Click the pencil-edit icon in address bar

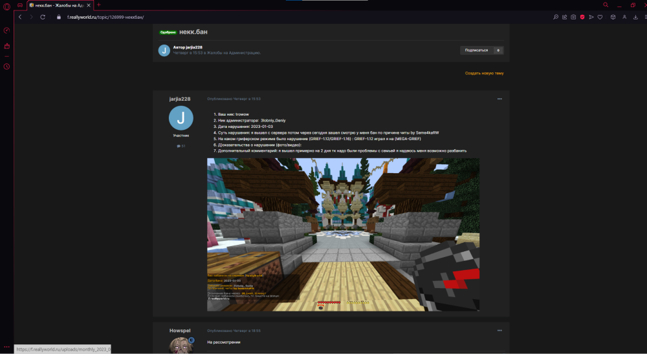[x=564, y=17]
